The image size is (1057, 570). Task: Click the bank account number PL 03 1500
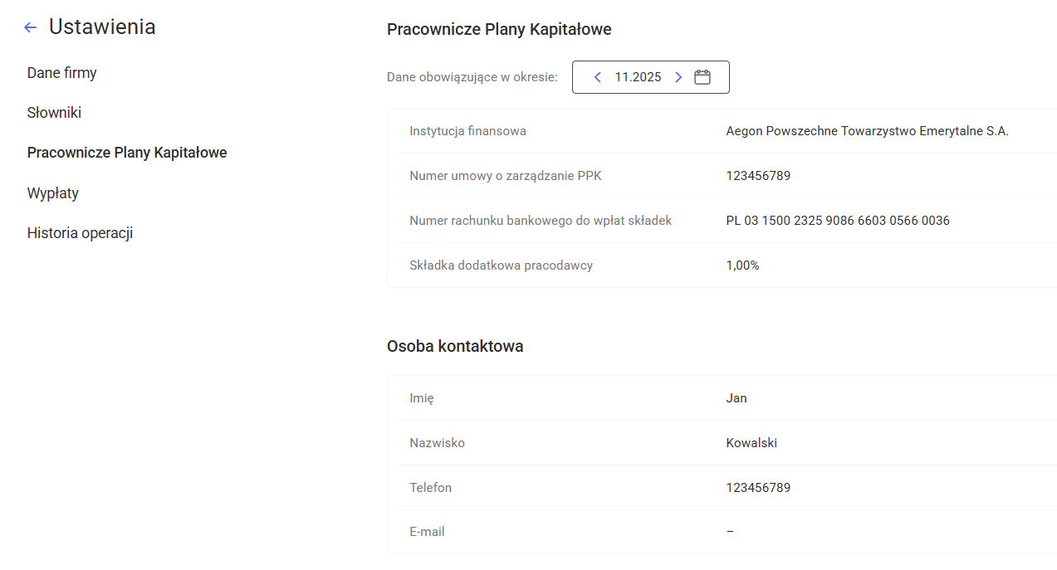pos(837,221)
